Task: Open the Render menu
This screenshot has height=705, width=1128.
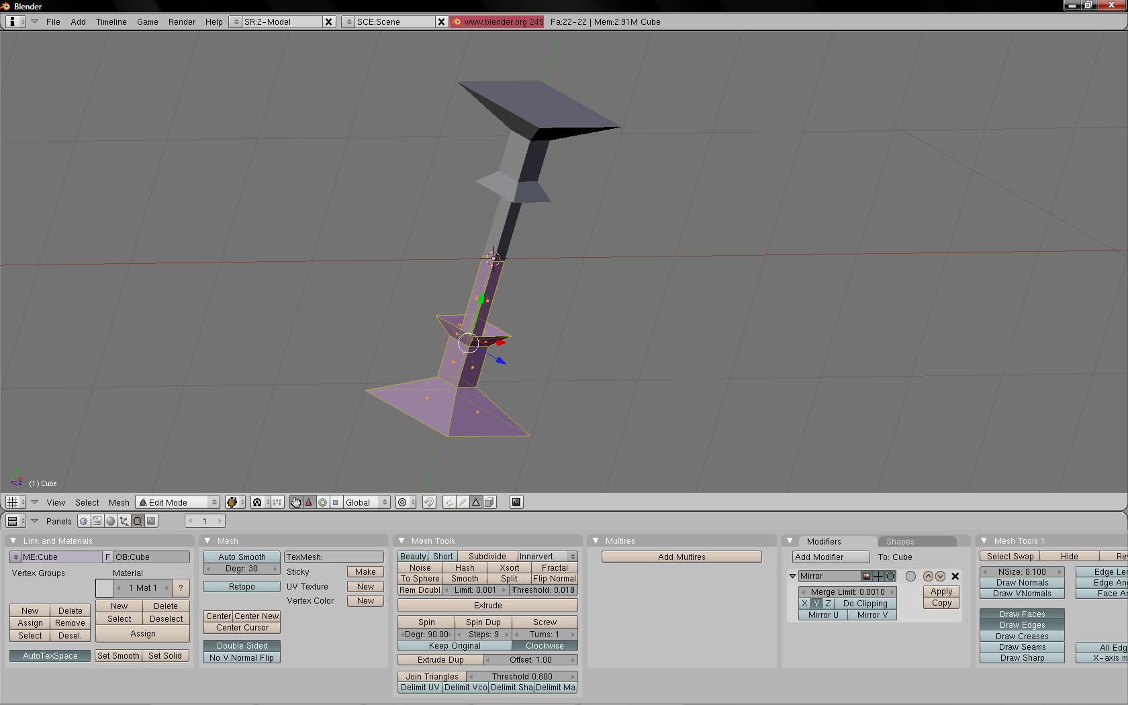Action: click(x=181, y=21)
